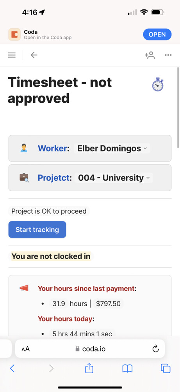Tap the $797.50 payment amount value
The image size is (180, 392).
(108, 303)
